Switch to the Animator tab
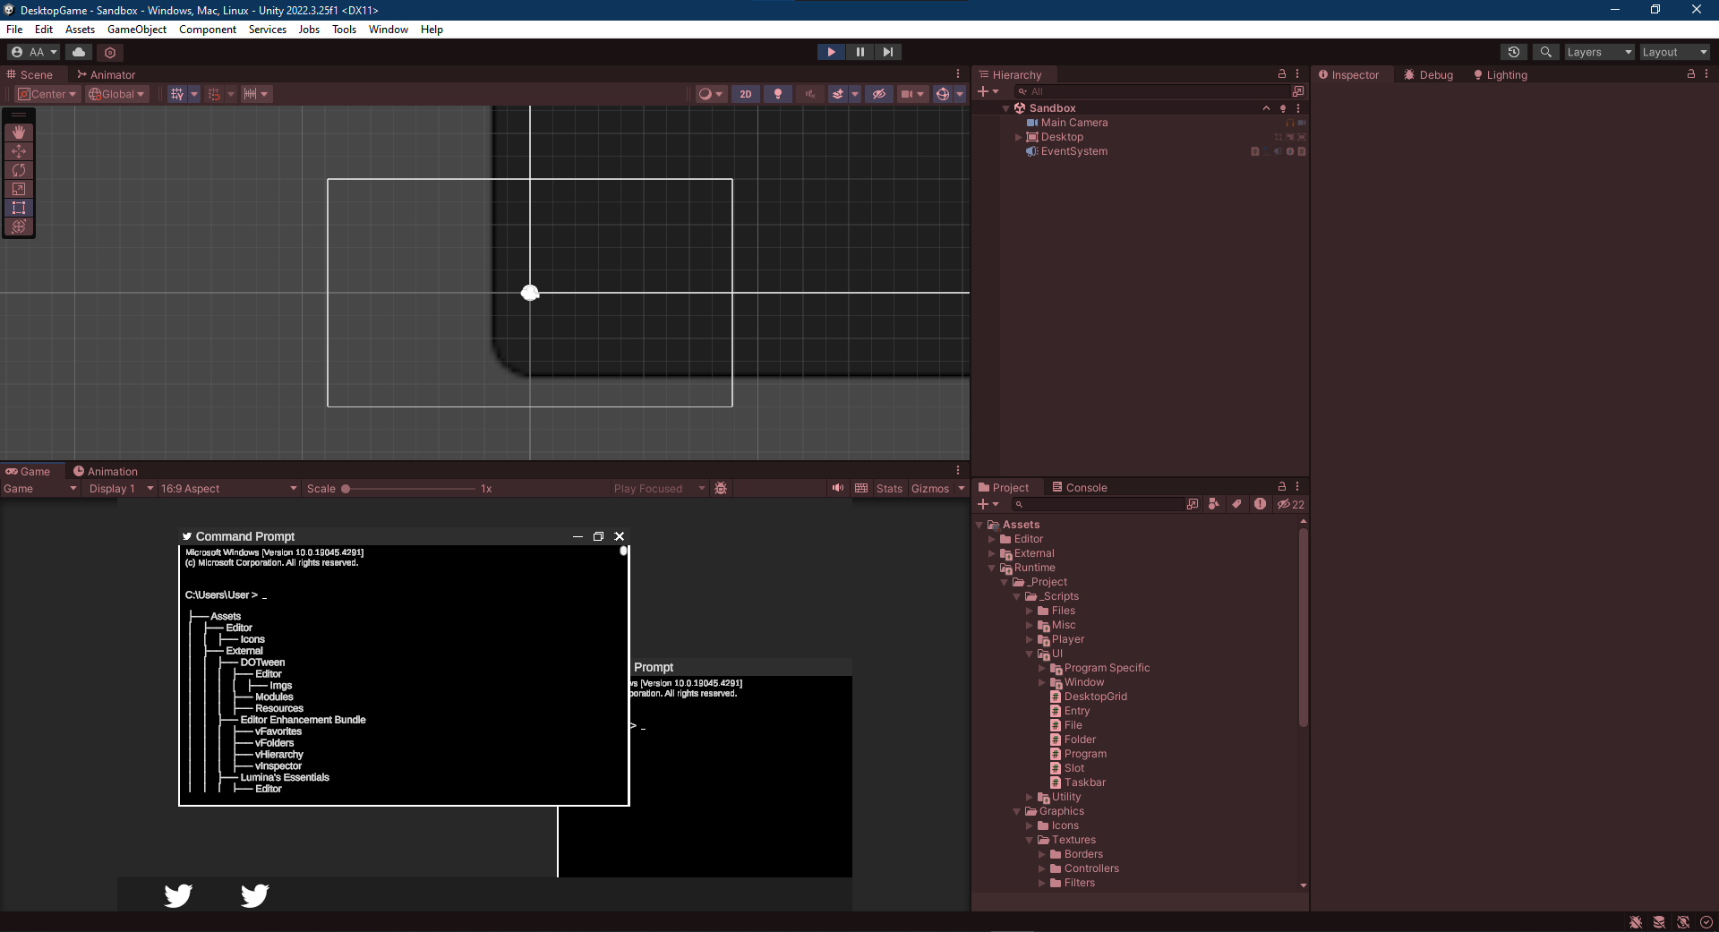Image resolution: width=1719 pixels, height=932 pixels. [106, 74]
